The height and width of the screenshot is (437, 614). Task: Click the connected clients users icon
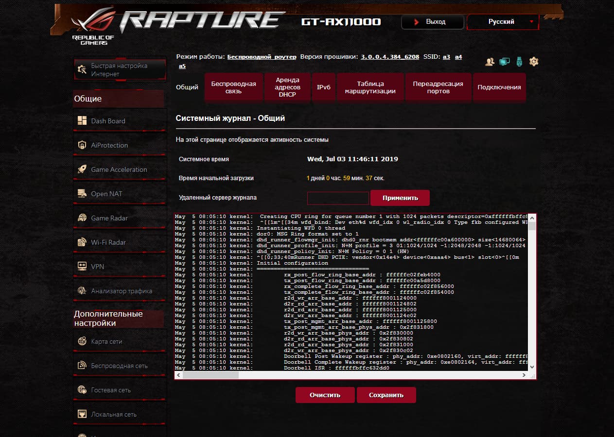[490, 62]
